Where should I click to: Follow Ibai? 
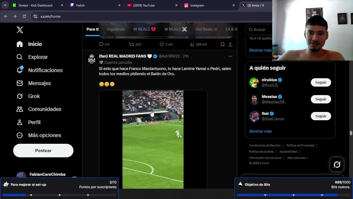(321, 116)
